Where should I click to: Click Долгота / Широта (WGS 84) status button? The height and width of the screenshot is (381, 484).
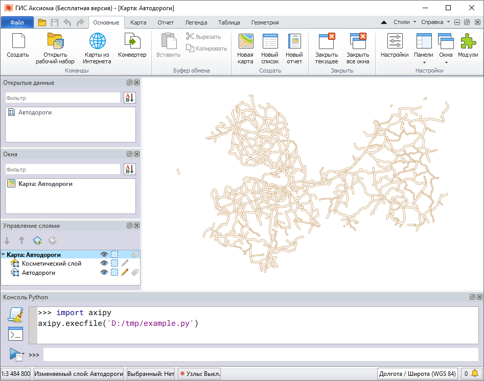pos(417,374)
